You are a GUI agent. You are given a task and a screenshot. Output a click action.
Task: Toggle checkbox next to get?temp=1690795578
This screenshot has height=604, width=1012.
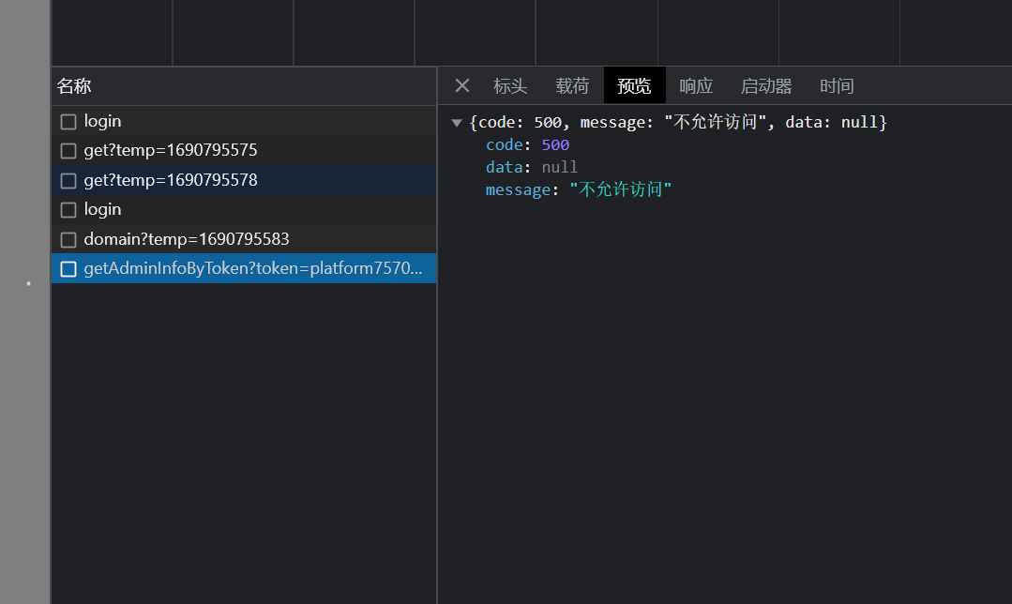coord(68,181)
